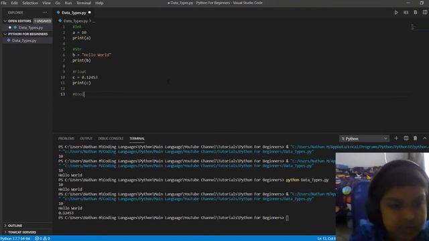Click the 'c = 0.12453' code line
Viewport: 429px width, 241px height.
[x=85, y=78]
